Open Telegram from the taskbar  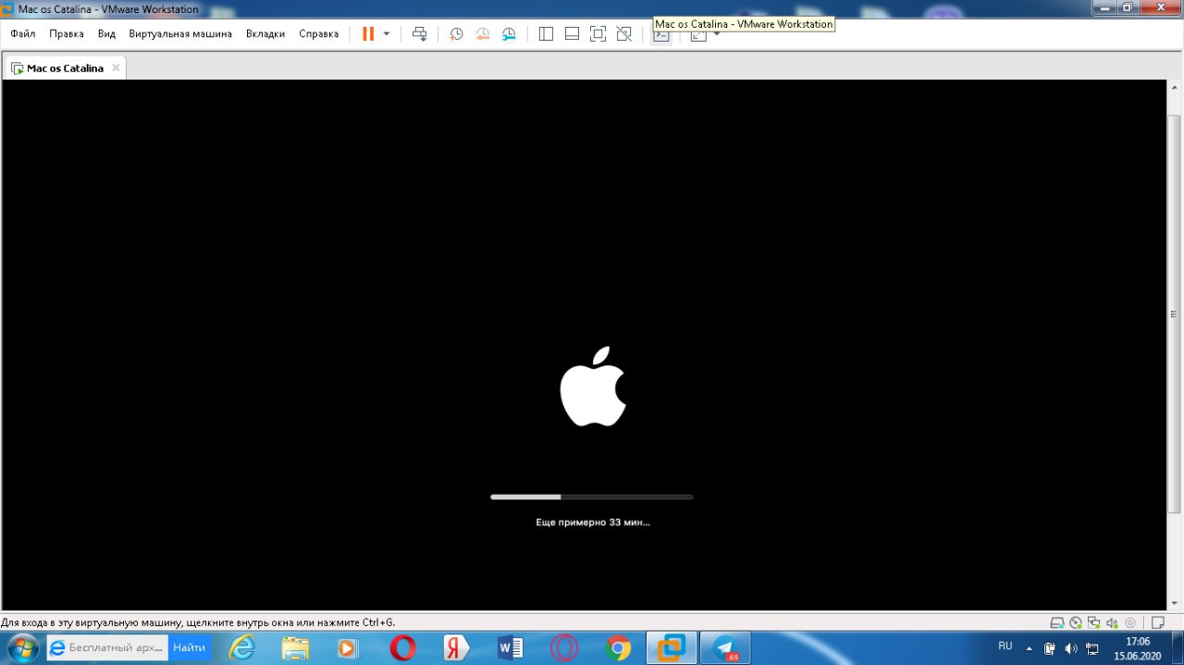click(725, 647)
